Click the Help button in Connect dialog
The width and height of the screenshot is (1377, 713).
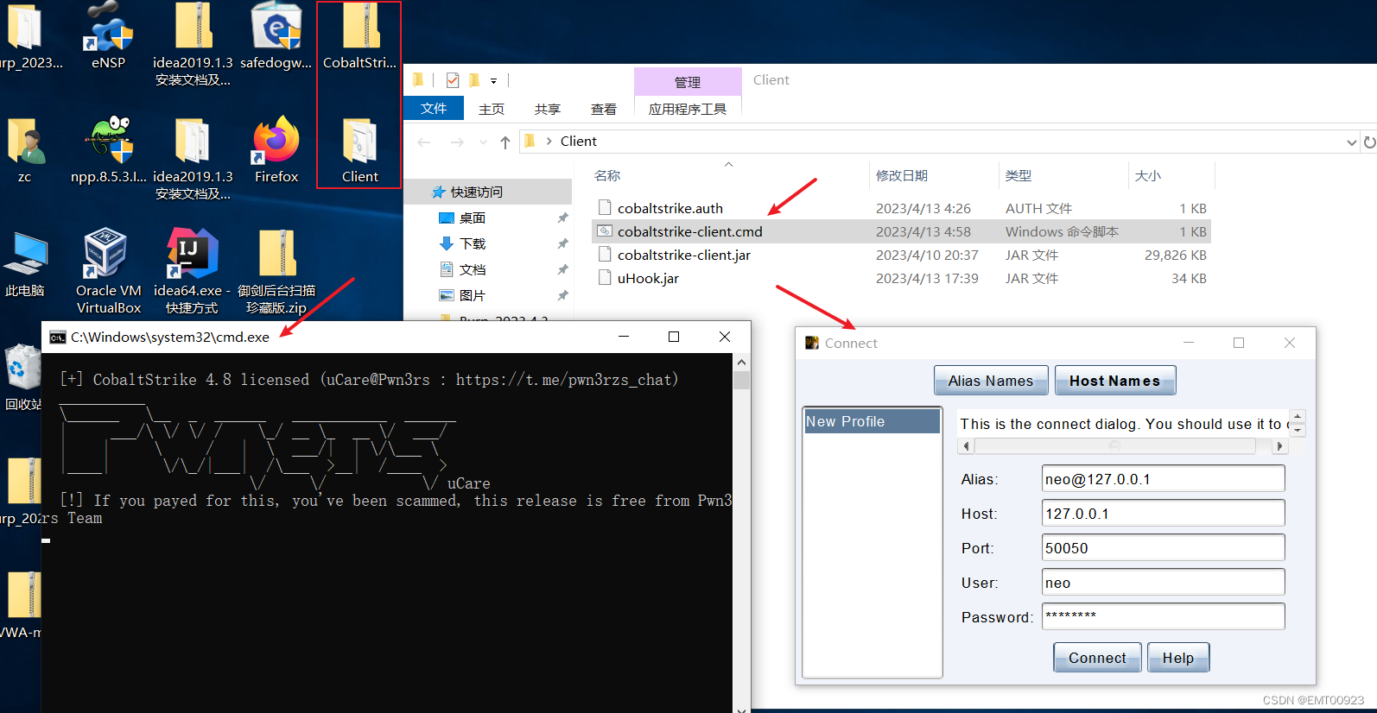click(x=1178, y=658)
